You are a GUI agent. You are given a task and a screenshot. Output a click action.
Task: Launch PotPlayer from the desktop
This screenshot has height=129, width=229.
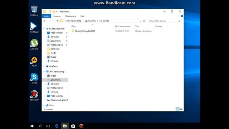[34, 28]
